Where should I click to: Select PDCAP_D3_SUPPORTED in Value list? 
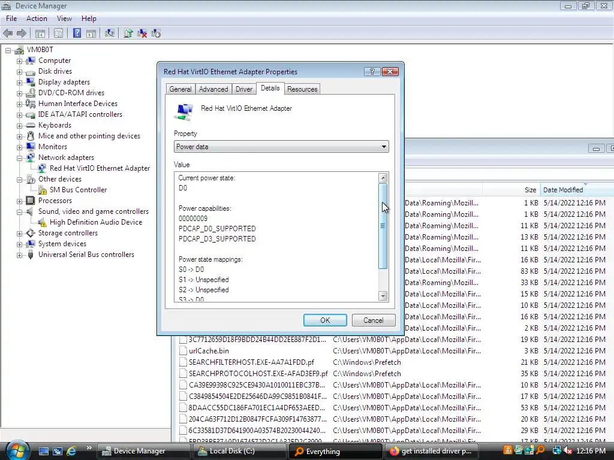pos(217,238)
